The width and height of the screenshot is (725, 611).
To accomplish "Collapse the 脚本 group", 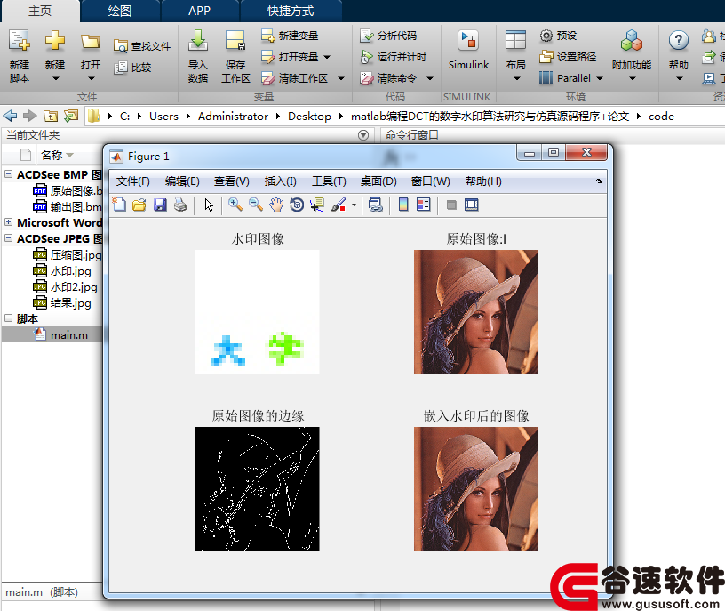I will [x=8, y=318].
